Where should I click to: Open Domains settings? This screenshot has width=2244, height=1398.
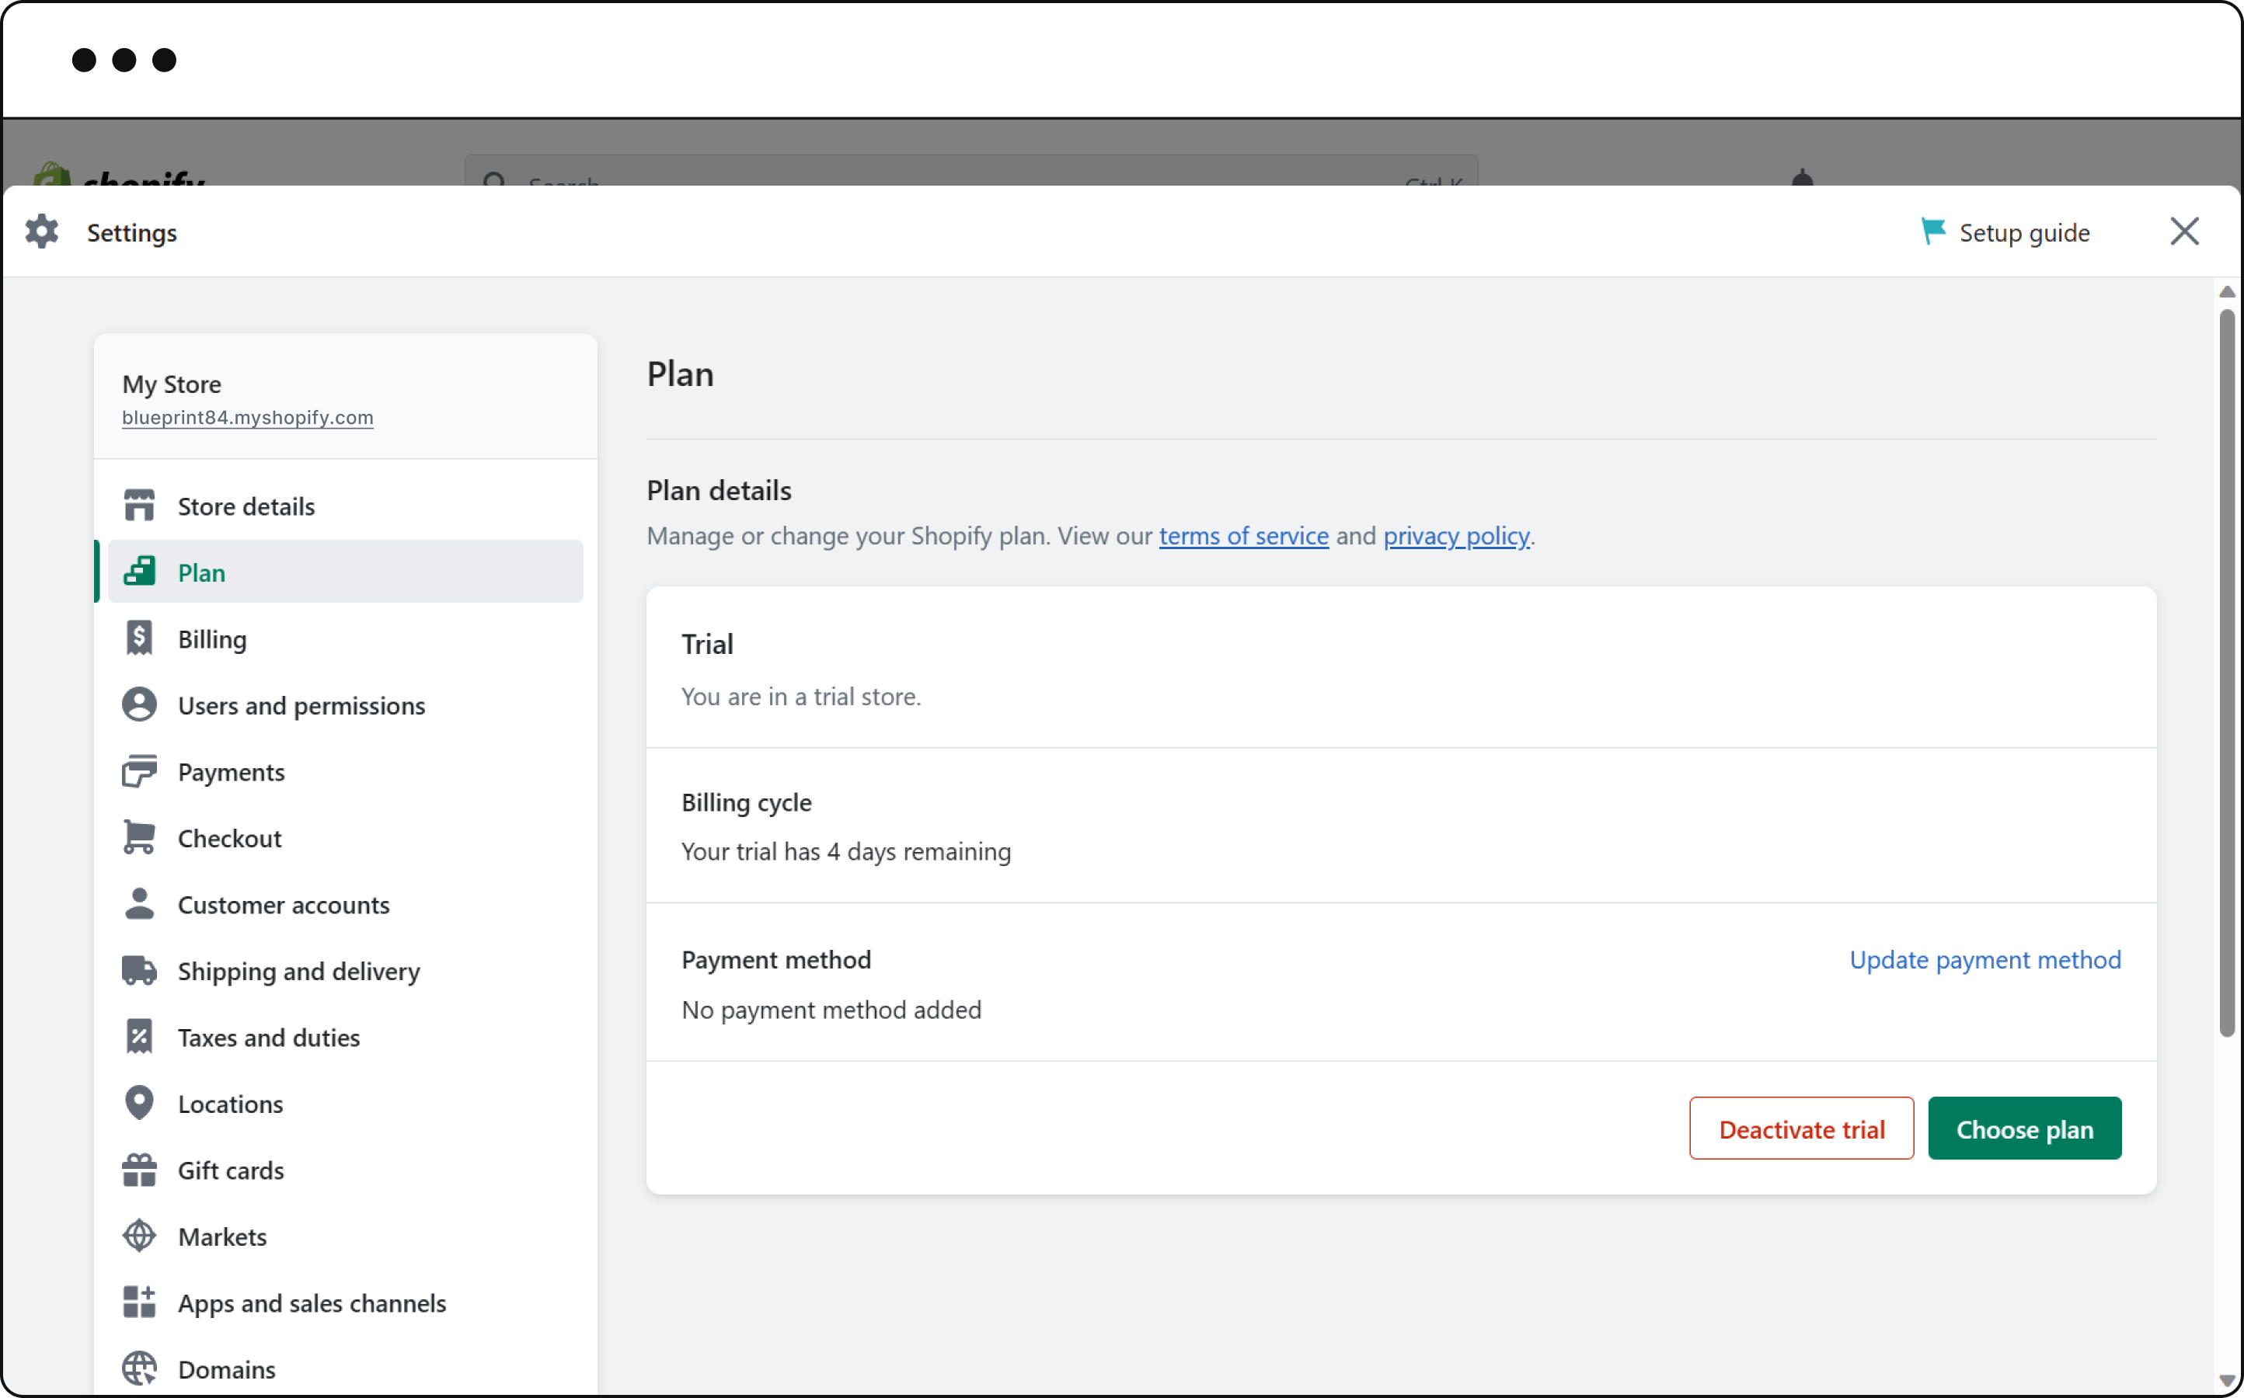pos(345,1369)
